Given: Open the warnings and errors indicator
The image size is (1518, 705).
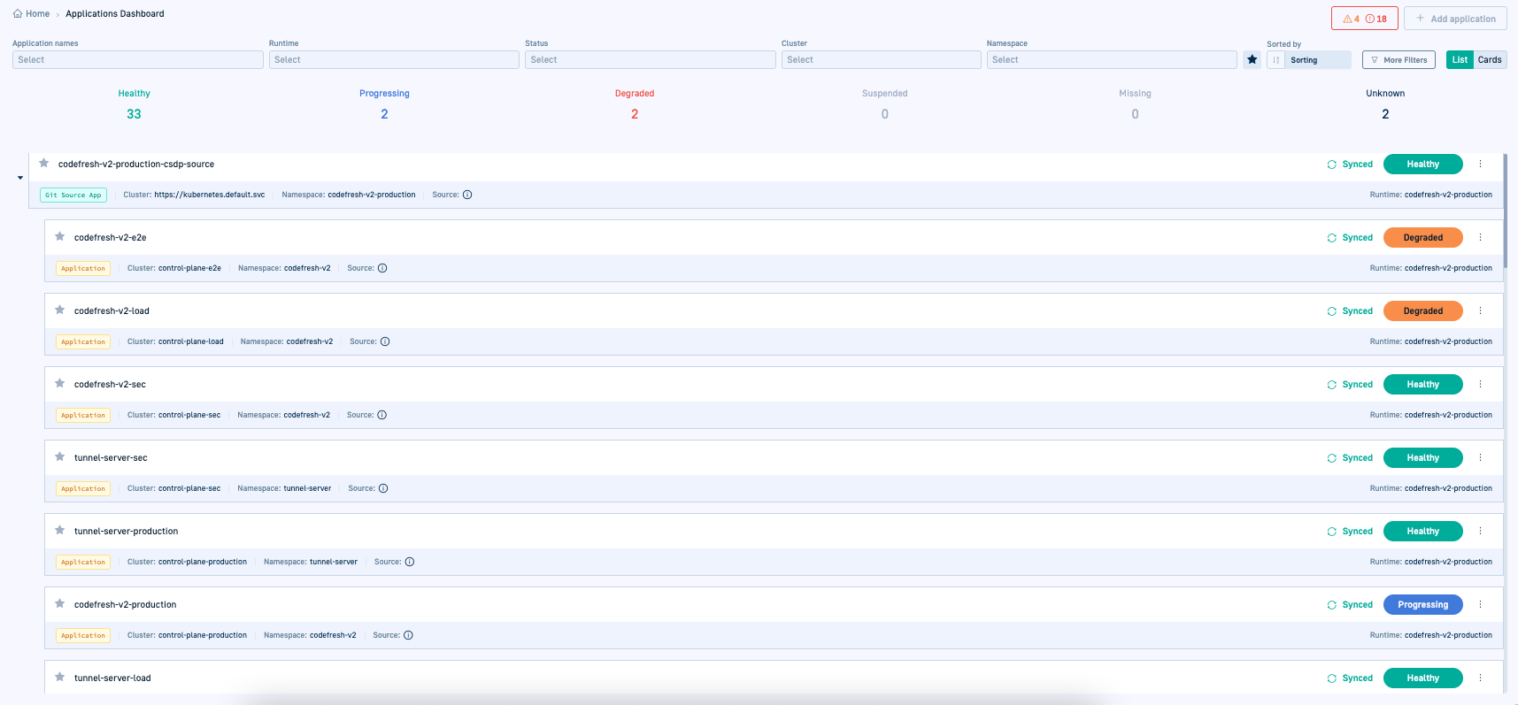Looking at the screenshot, I should click(x=1364, y=19).
